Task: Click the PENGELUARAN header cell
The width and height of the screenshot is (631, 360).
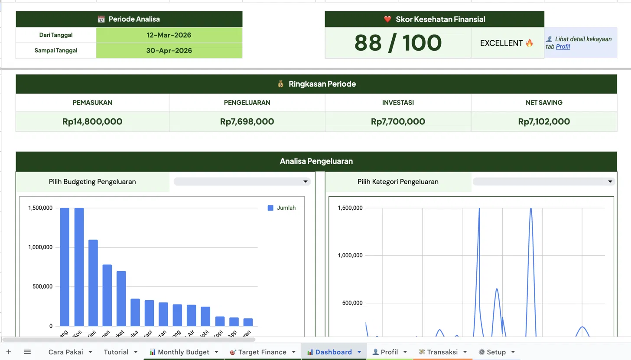Action: 247,103
